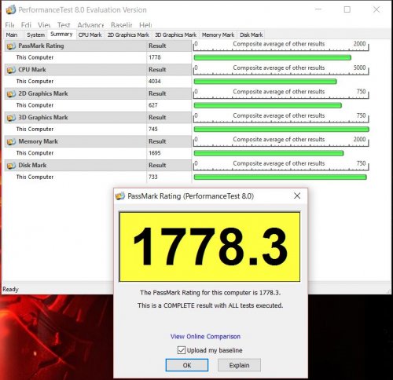
Task: Click OK in the PassMark Rating dialog
Action: [187, 365]
